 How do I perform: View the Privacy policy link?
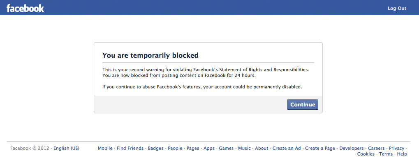tap(397, 149)
